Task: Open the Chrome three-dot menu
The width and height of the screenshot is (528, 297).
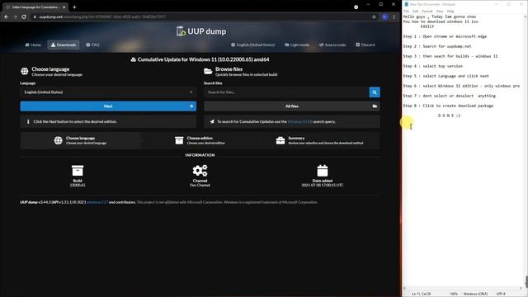Action: (x=394, y=16)
